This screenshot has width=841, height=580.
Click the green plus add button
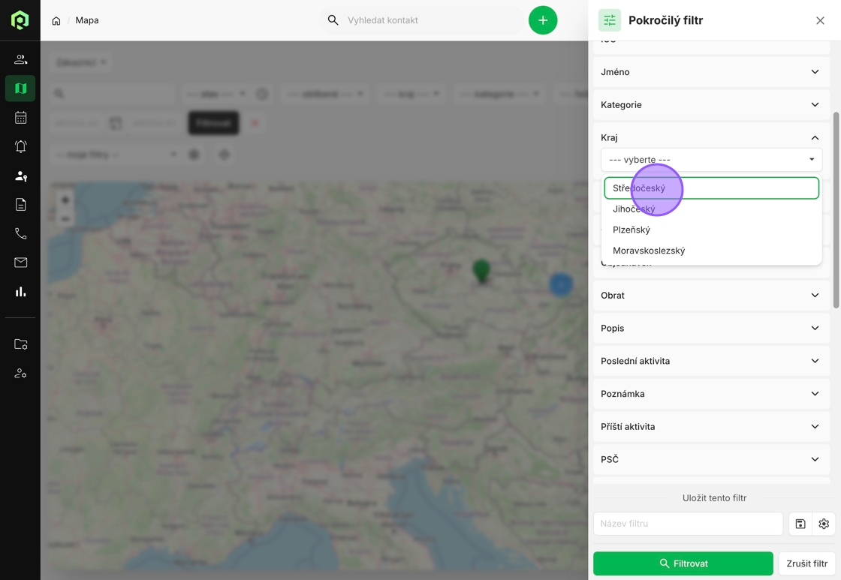pos(543,20)
